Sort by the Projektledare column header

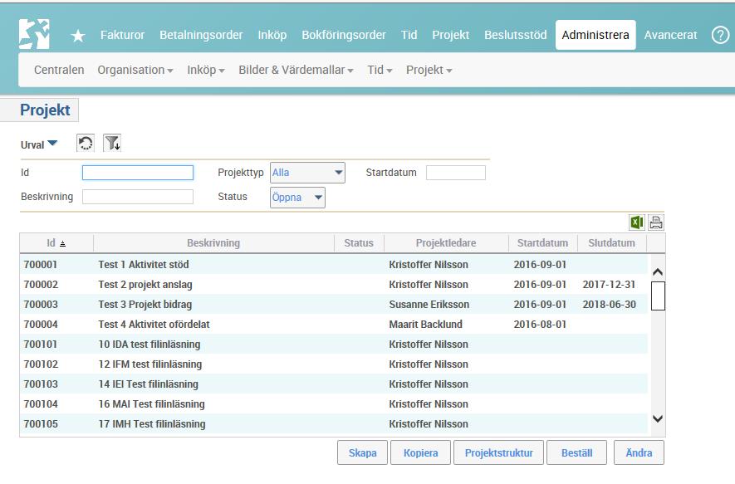[x=446, y=242]
